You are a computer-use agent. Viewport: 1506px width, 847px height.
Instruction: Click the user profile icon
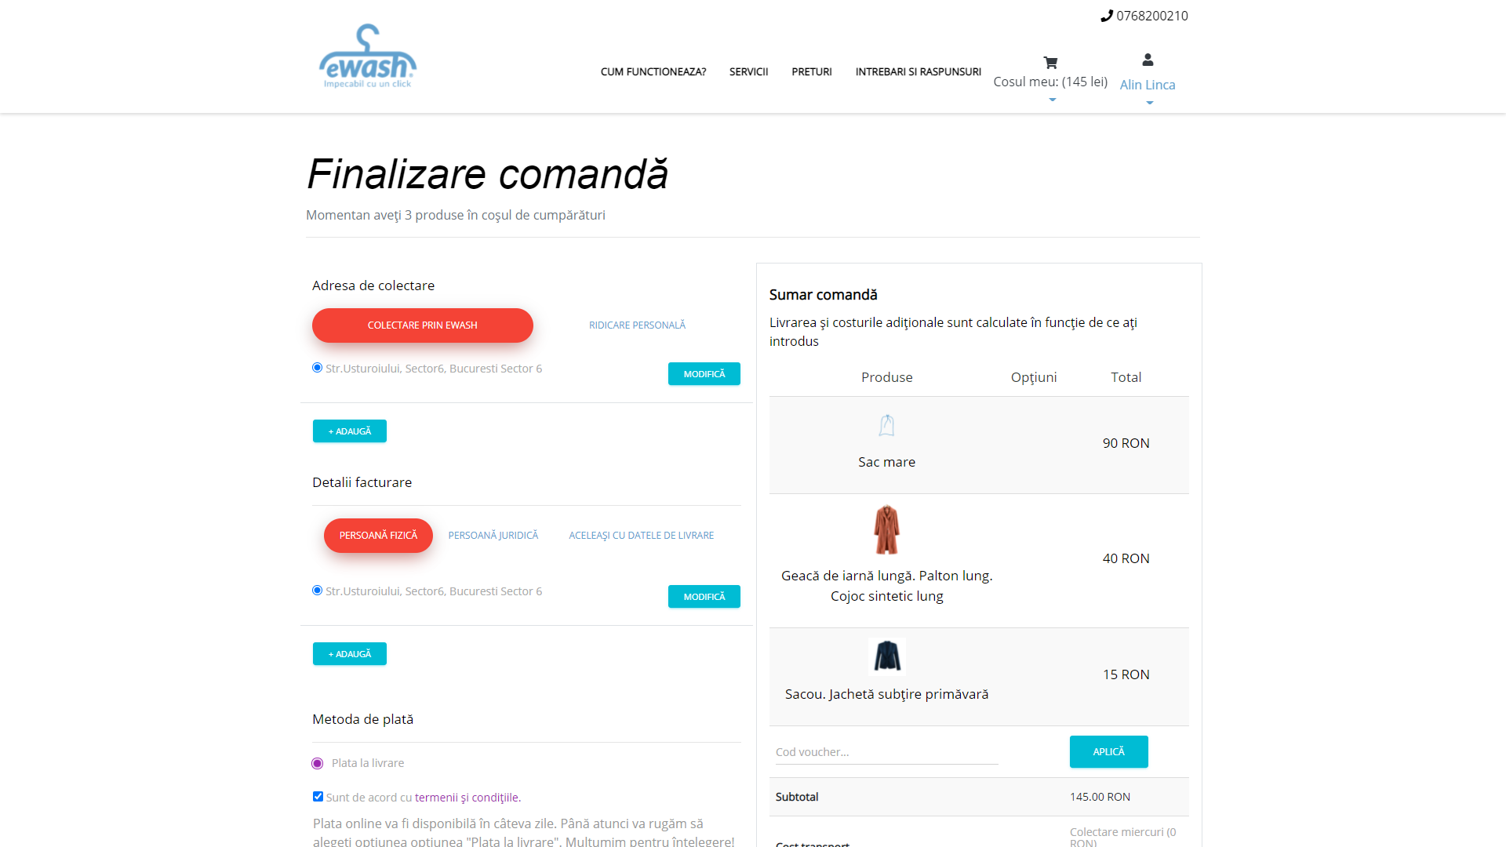[1148, 60]
